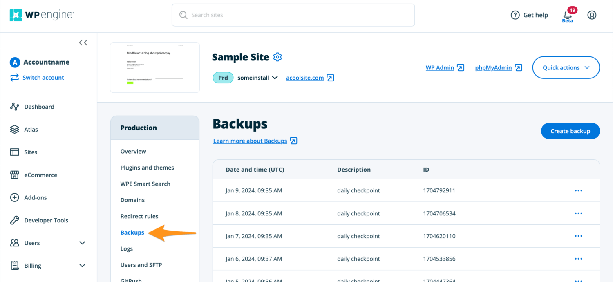This screenshot has height=282, width=613.
Task: Open options menu for Jan 9 backup
Action: [x=578, y=190]
